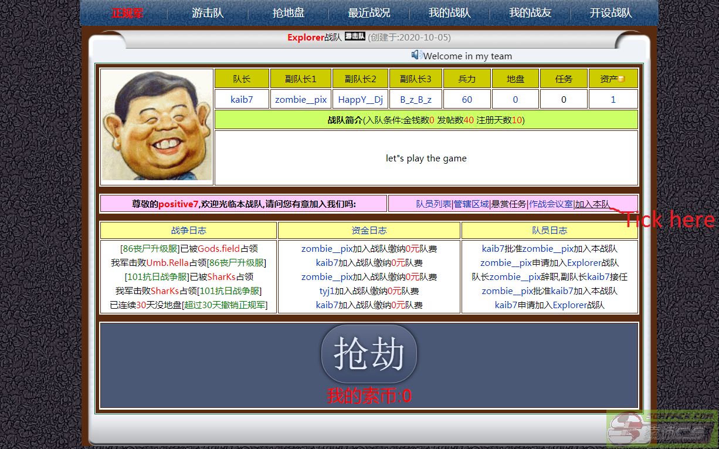Click the coin icon in 资产 header
The image size is (719, 449).
(x=621, y=79)
